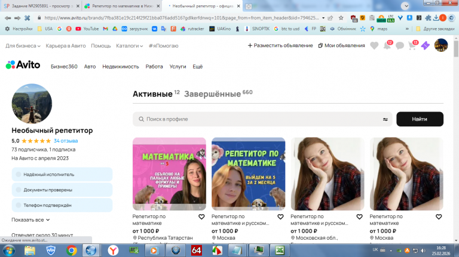Open Другие закладки folder
459x257 pixels.
(435, 29)
